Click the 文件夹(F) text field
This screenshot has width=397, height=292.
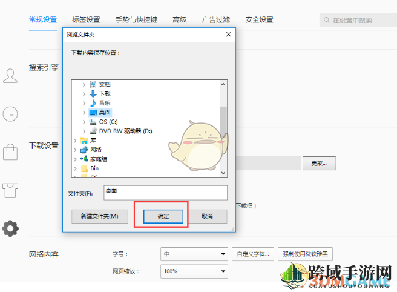[165, 193]
